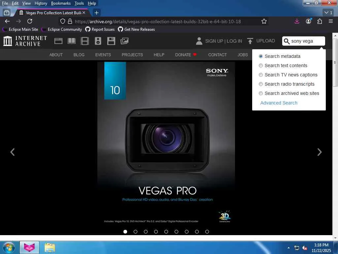Open the Firefox View icon
This screenshot has width=338, height=254.
(x=7, y=13)
